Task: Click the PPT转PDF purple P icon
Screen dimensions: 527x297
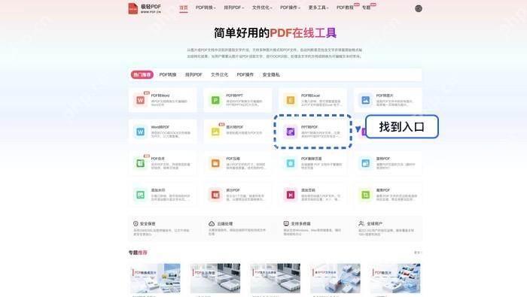Action: pos(291,132)
